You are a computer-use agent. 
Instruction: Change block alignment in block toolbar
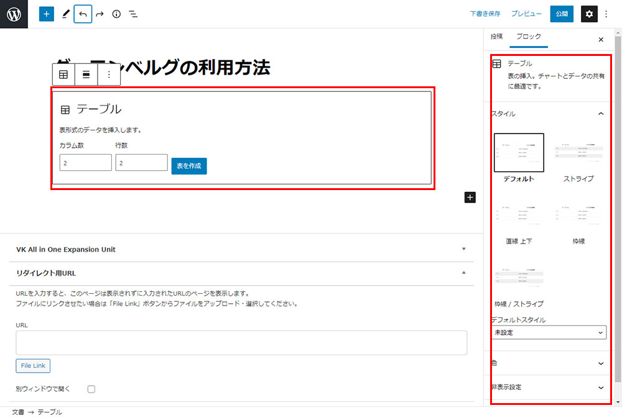(86, 75)
